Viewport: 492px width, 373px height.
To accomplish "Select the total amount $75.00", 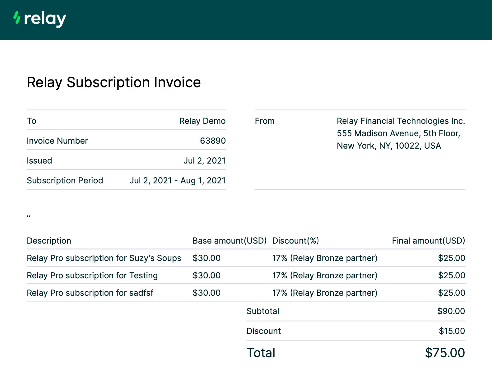I will coord(445,353).
